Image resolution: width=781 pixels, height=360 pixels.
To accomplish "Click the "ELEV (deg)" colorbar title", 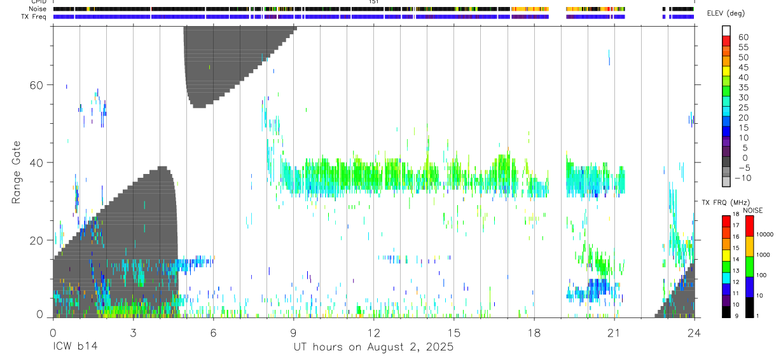I will (x=725, y=13).
